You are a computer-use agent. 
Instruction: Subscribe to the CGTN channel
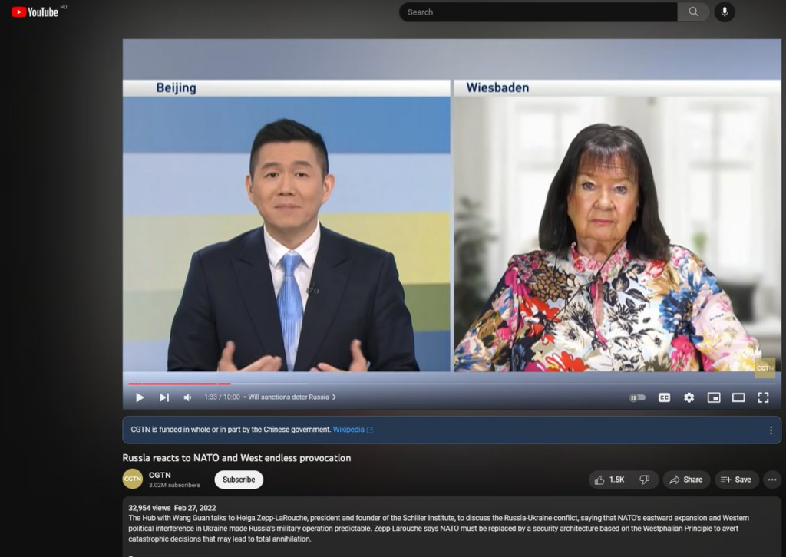tap(239, 480)
